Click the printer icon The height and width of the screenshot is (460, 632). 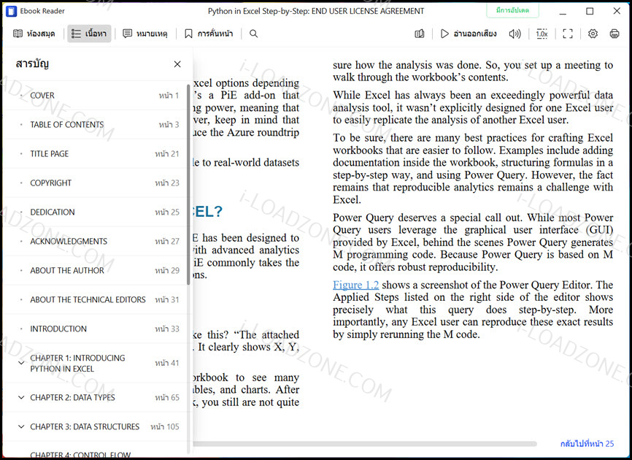coord(614,34)
